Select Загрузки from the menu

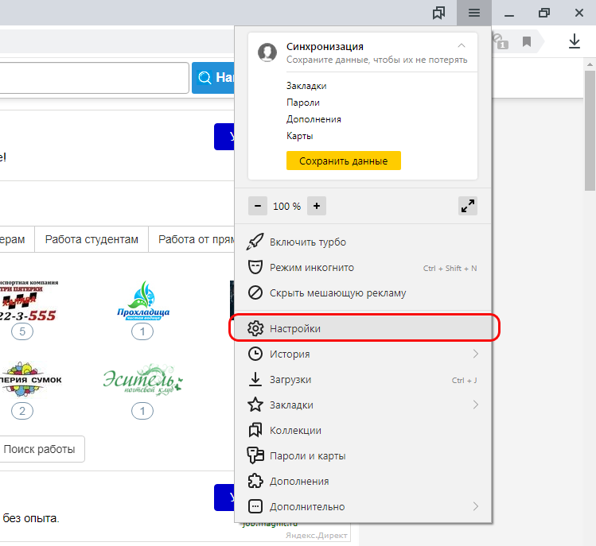[x=290, y=379]
